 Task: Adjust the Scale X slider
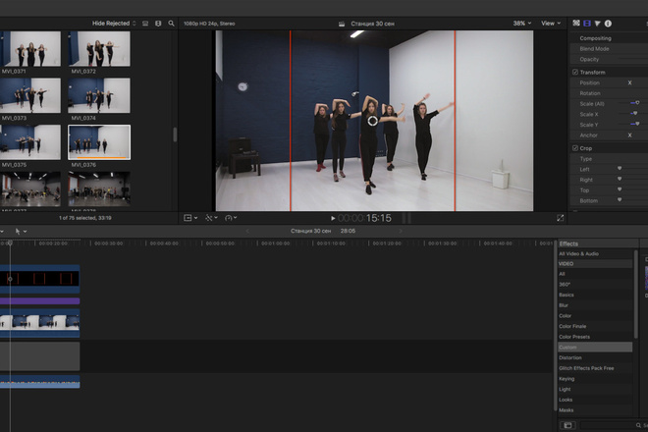[635, 113]
